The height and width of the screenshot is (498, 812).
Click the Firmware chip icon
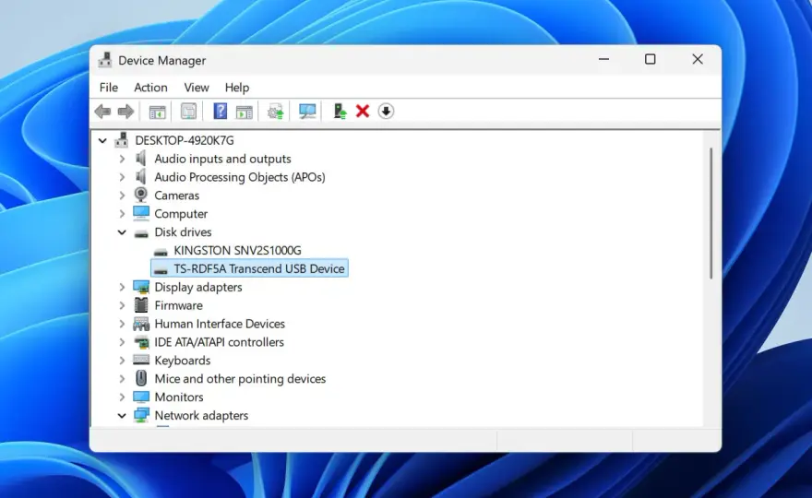click(141, 305)
